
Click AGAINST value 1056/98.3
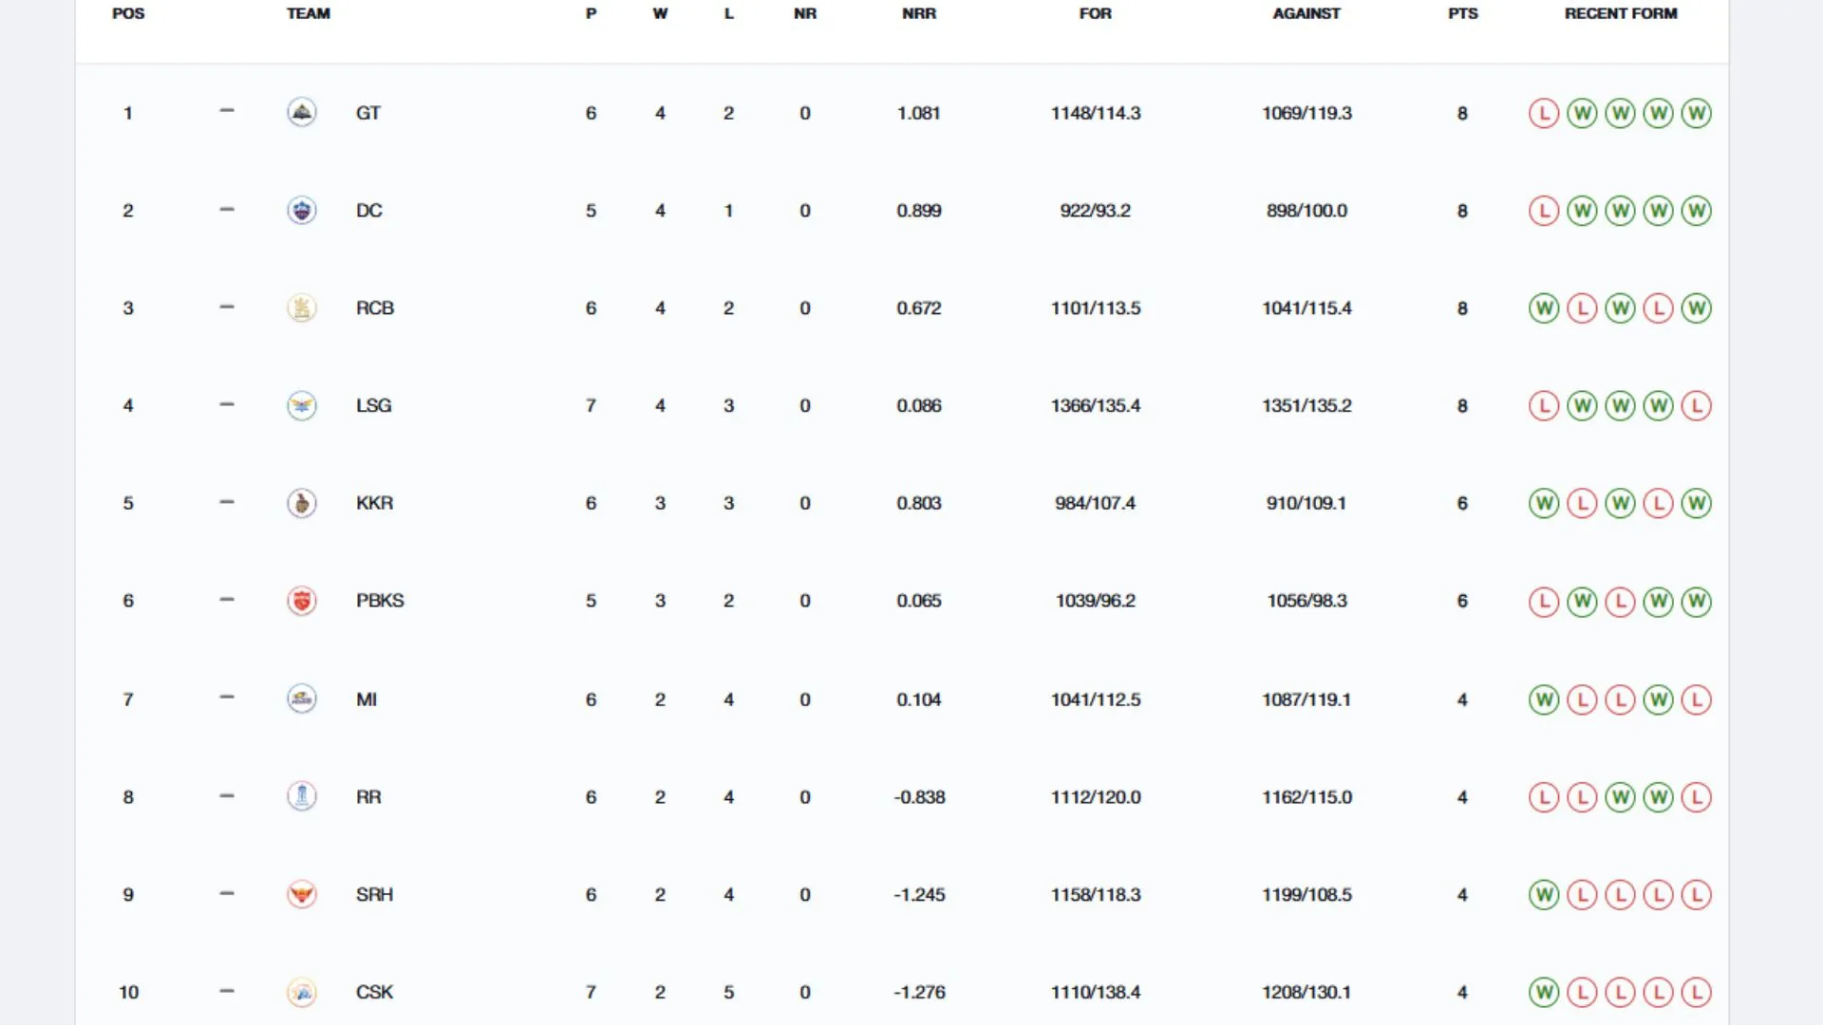pyautogui.click(x=1306, y=601)
